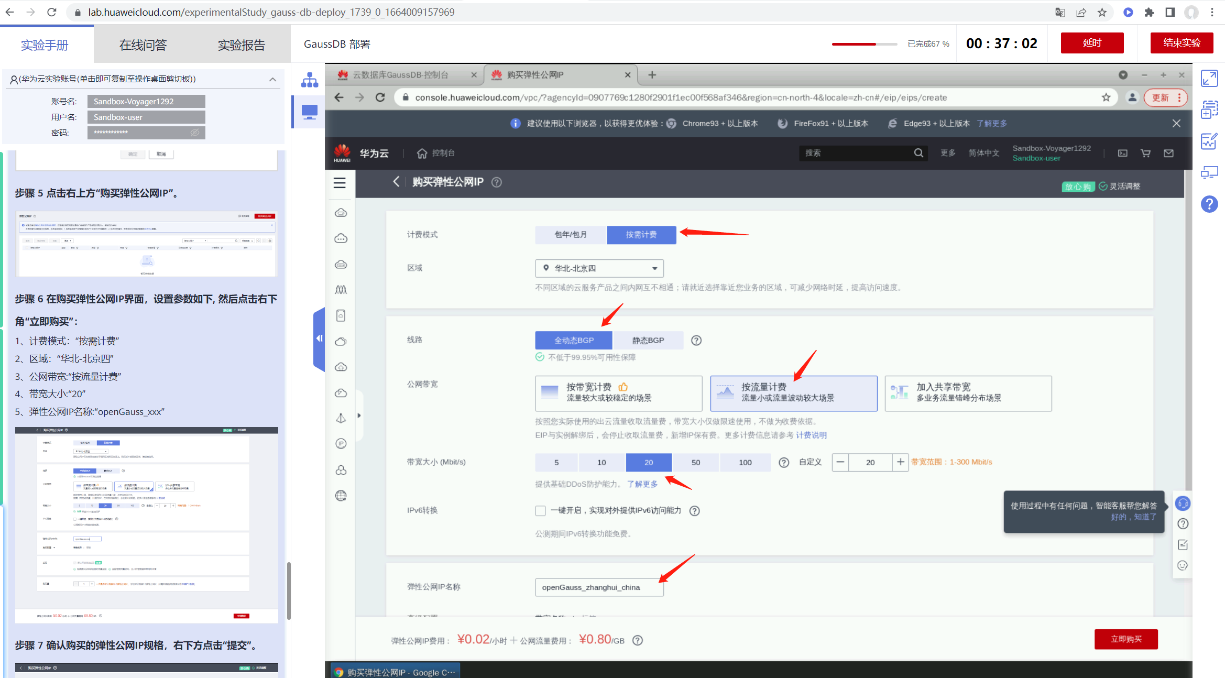Click the hamburger menu icon in console sidebar
1225x678 pixels.
tap(340, 182)
